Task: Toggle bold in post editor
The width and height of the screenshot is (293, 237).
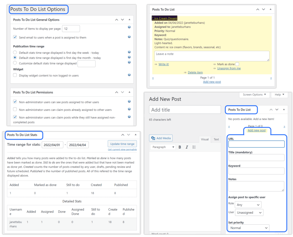Action: tap(180, 147)
